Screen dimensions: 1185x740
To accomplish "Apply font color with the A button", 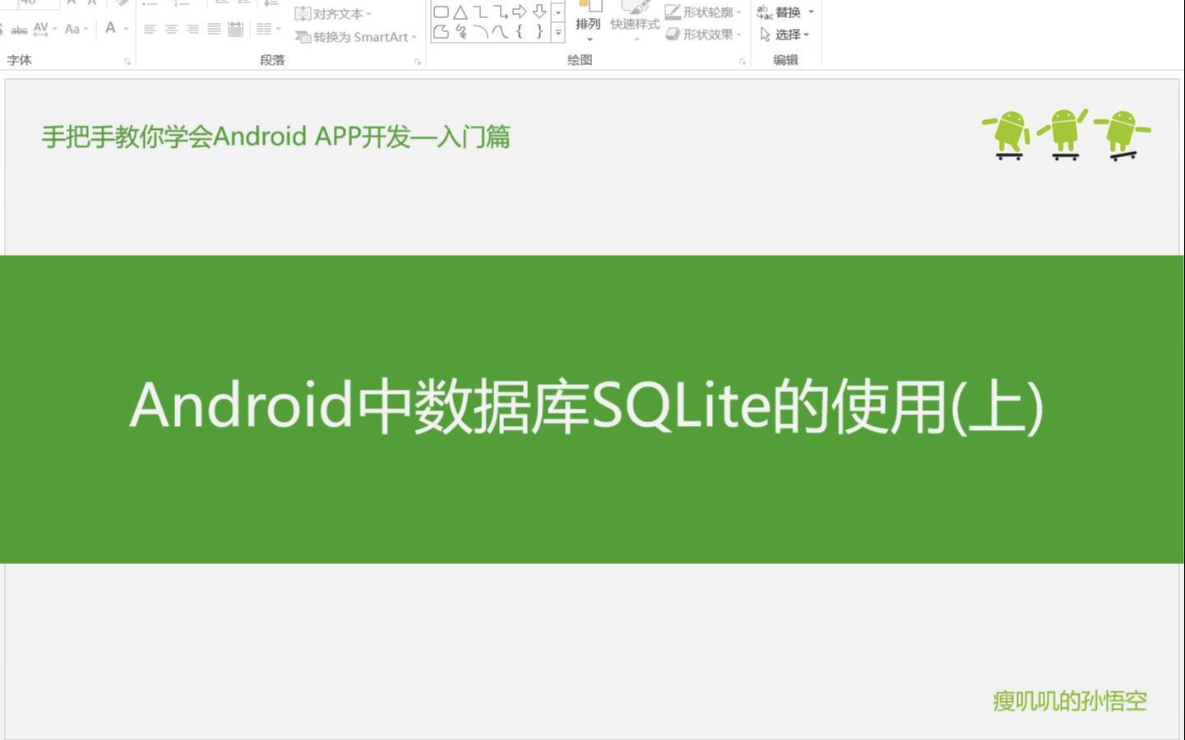I will 110,28.
